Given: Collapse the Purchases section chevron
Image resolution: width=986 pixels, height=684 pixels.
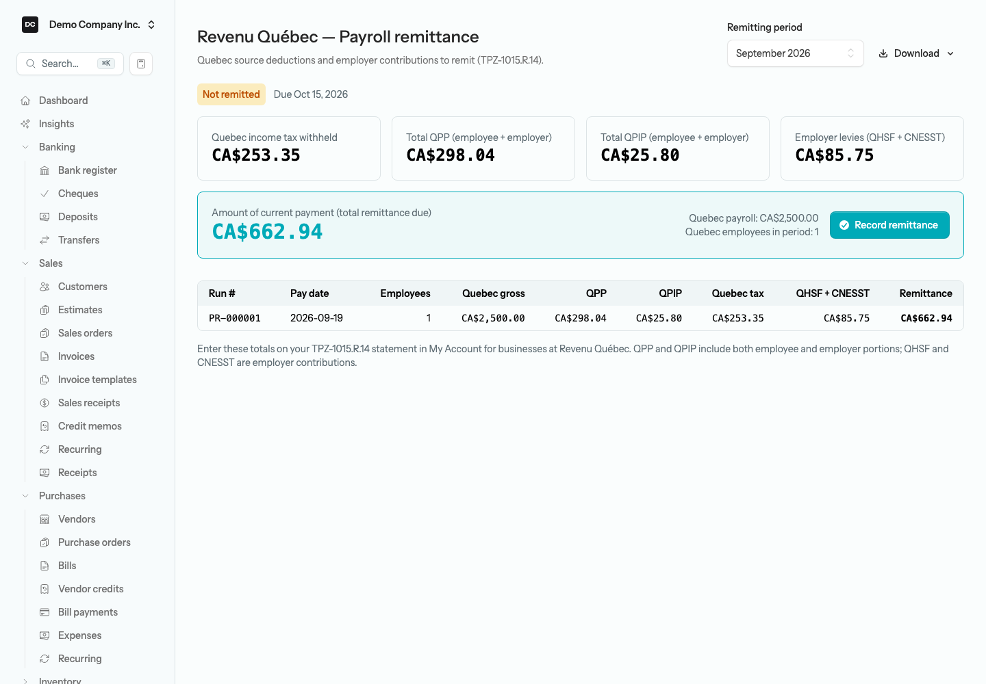Looking at the screenshot, I should [x=25, y=496].
